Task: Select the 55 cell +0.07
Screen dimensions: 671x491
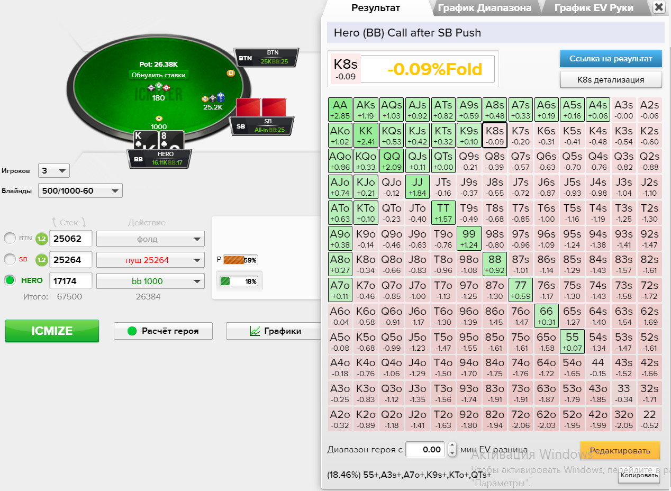Action: 572,342
